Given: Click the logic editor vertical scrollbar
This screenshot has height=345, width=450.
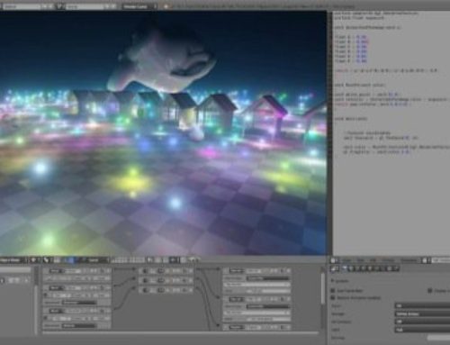Looking at the screenshot, I should point(322,288).
